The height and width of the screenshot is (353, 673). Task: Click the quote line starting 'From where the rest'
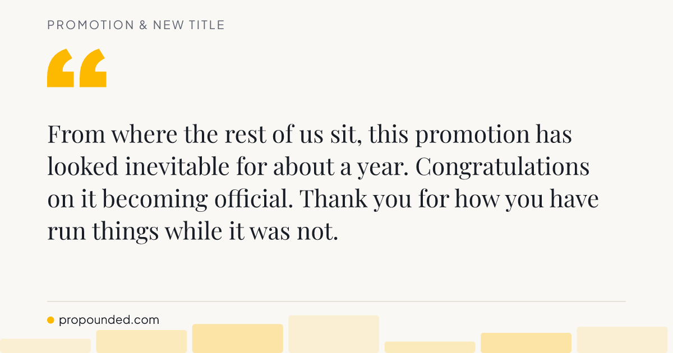(x=310, y=135)
